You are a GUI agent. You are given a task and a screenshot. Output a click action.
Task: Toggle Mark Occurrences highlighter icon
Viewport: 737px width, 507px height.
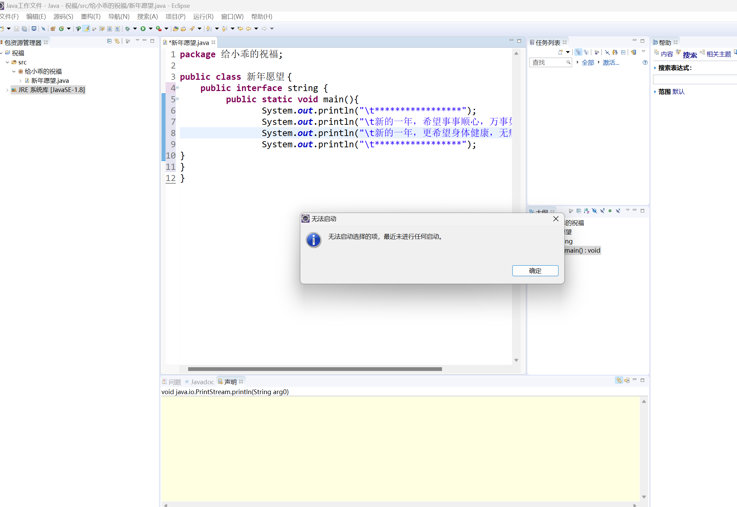tap(86, 29)
